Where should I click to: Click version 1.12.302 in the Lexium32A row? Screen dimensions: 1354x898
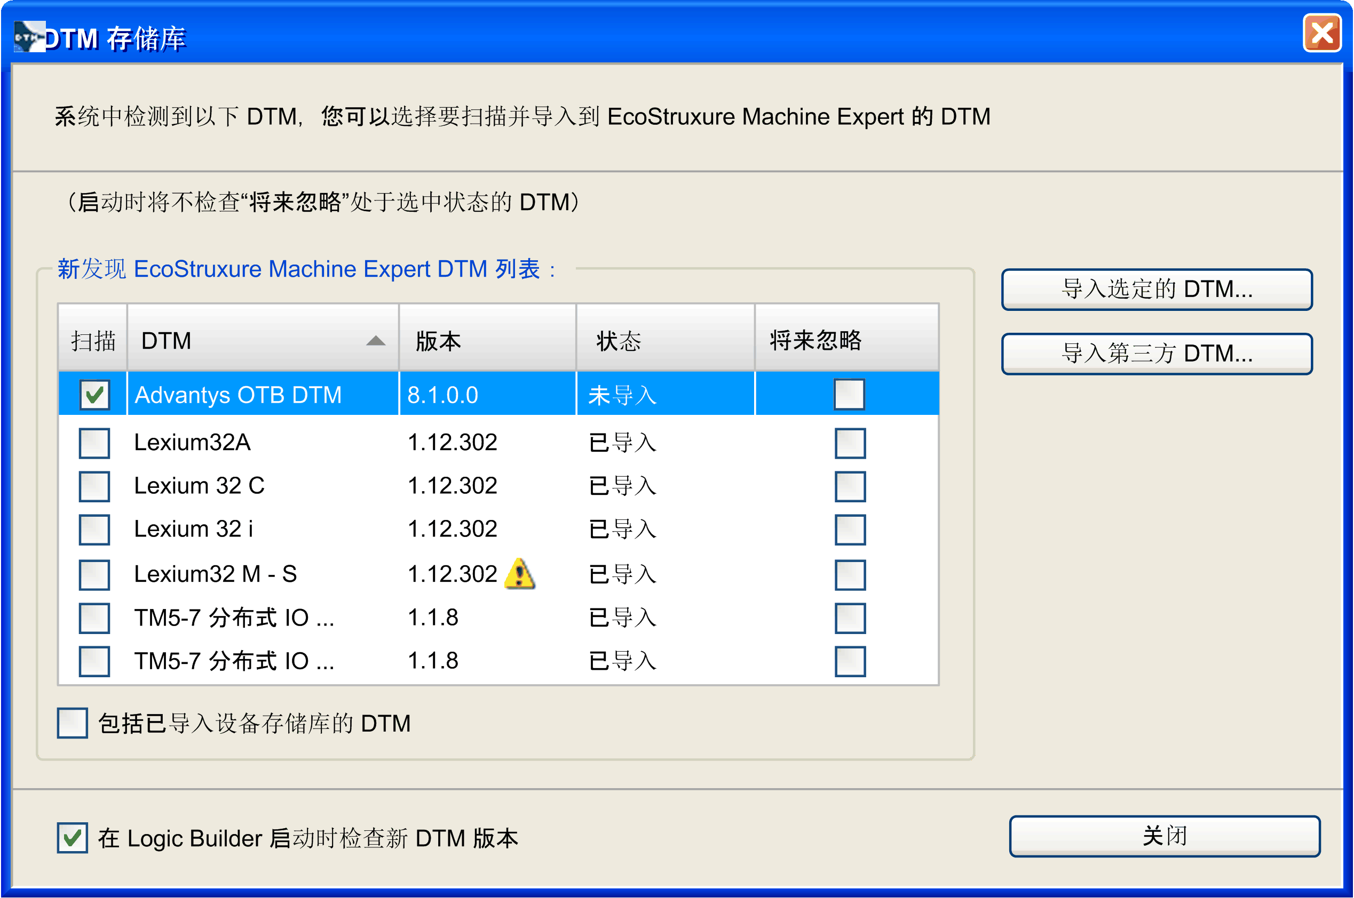[452, 443]
